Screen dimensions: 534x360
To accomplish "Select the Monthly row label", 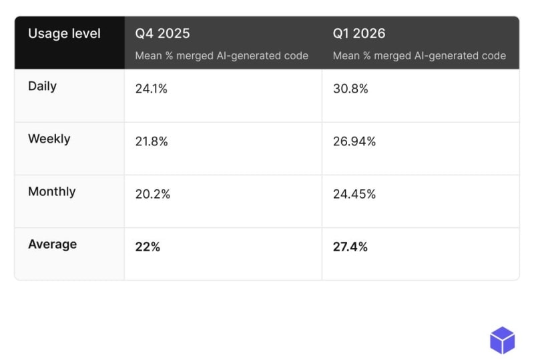I will [51, 191].
